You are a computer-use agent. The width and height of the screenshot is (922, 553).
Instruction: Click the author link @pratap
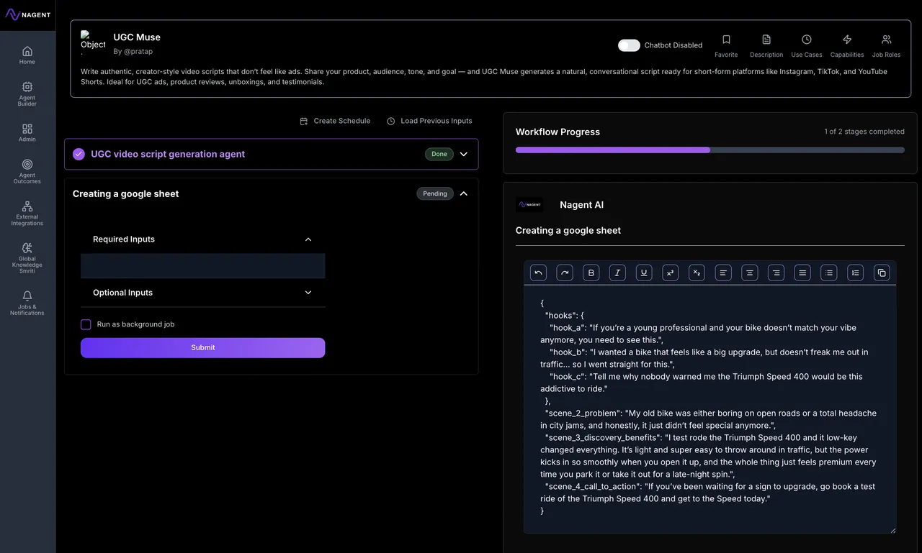click(x=139, y=51)
